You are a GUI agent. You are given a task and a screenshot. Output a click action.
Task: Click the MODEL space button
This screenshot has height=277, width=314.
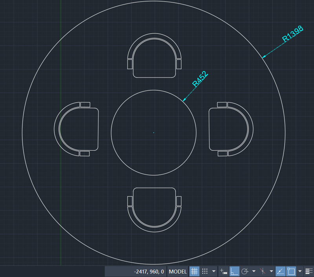pos(178,271)
